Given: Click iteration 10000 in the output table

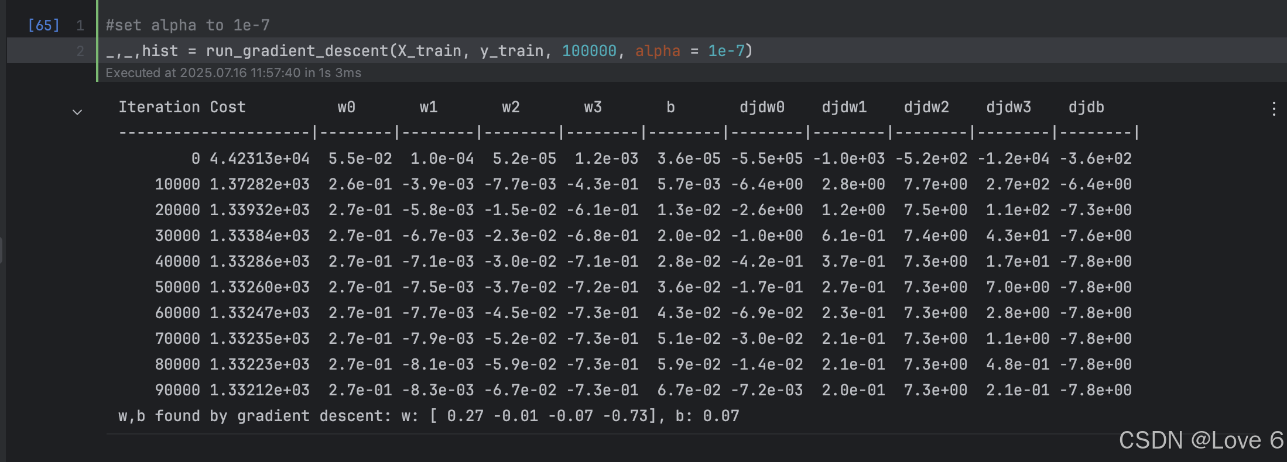Looking at the screenshot, I should (x=177, y=184).
